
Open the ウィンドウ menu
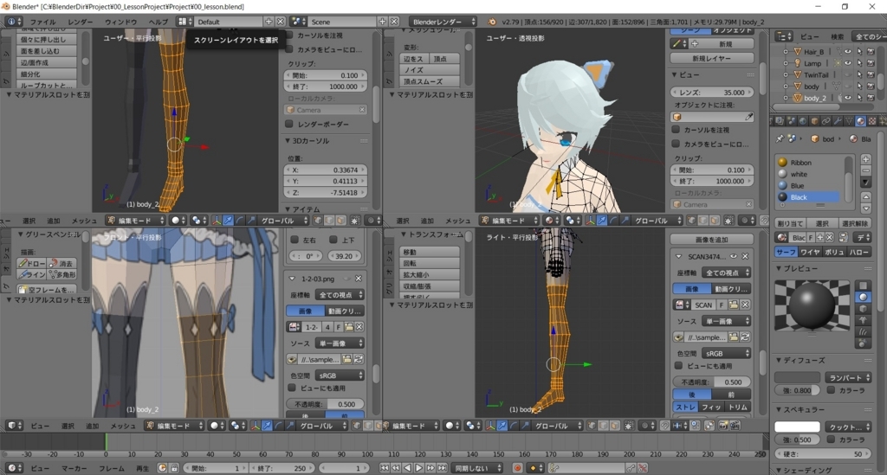[120, 22]
